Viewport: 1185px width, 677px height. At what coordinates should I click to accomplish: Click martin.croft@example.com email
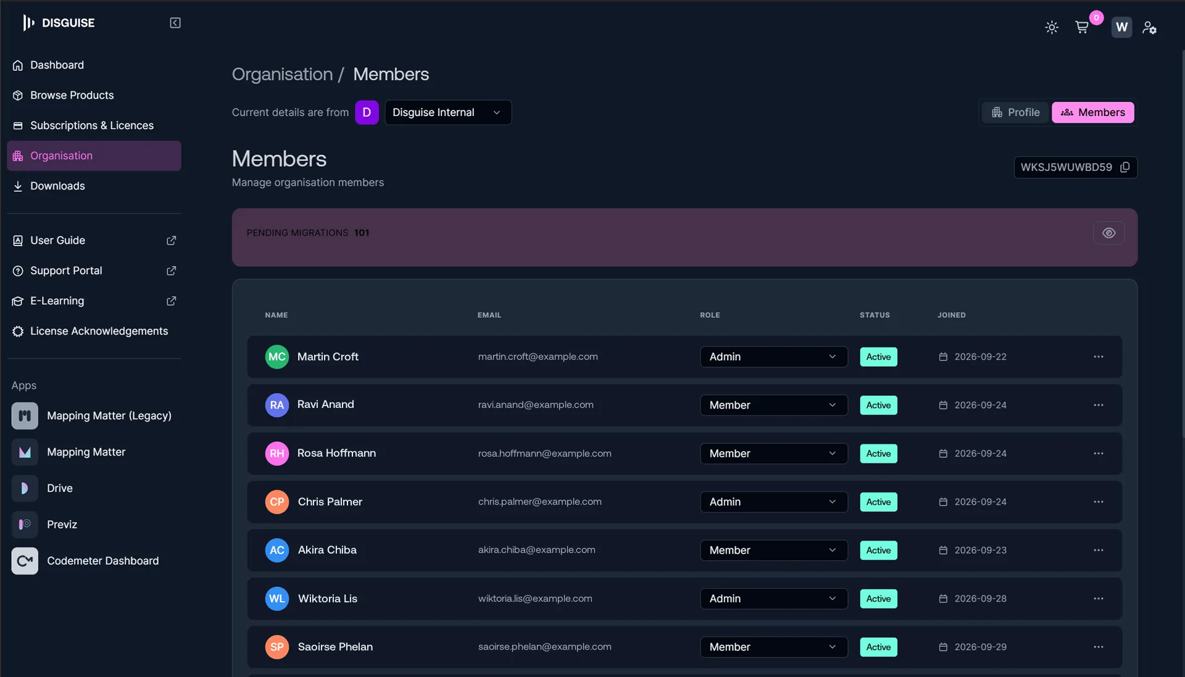538,357
